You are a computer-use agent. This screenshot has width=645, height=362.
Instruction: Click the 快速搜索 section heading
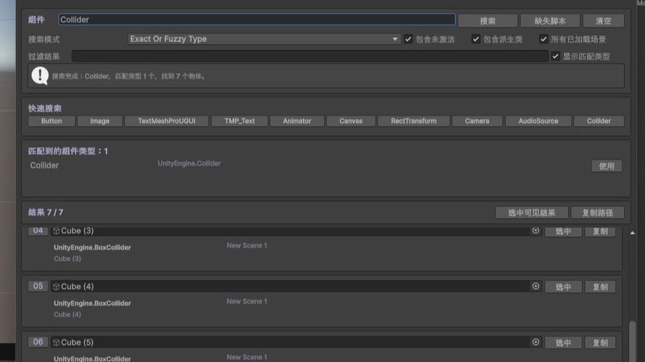click(45, 109)
